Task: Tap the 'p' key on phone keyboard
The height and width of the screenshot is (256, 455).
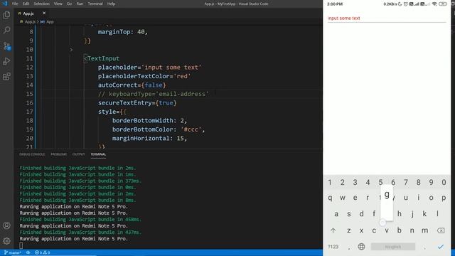Action: pos(444,198)
